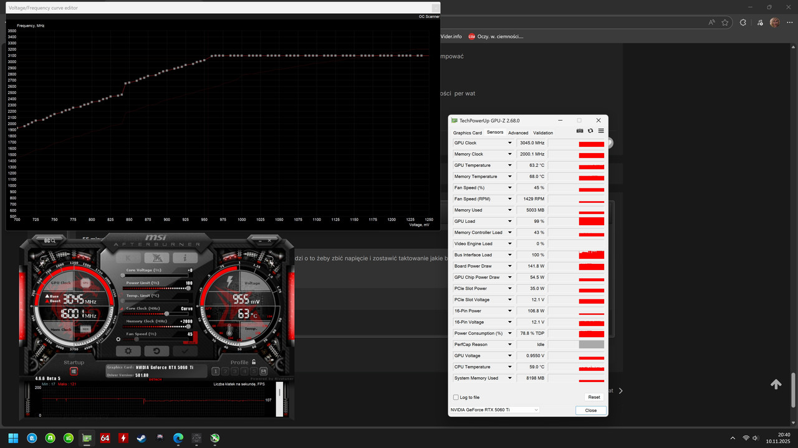Expand the GPU Temperature sensor dropdown
This screenshot has height=448, width=798.
coord(510,166)
